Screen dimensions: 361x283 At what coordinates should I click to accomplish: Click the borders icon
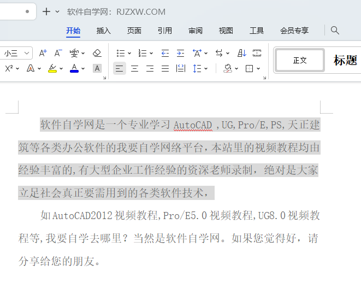coord(250,68)
